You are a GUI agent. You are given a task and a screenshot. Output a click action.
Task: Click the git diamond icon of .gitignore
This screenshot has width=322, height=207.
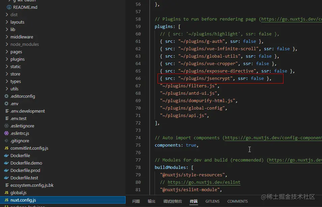tap(6, 141)
